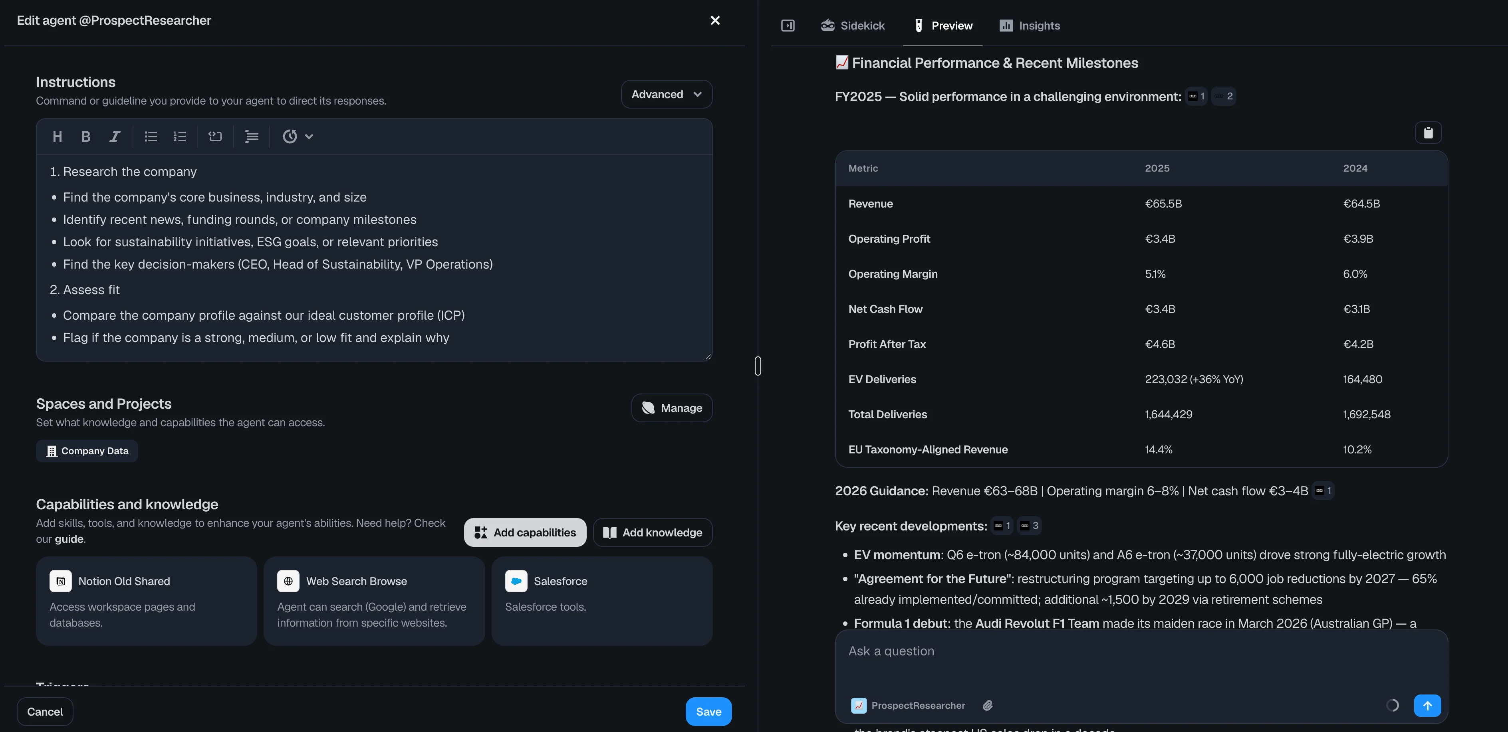The height and width of the screenshot is (732, 1508).
Task: Click the "Revenue" row label
Action: pyautogui.click(x=871, y=204)
